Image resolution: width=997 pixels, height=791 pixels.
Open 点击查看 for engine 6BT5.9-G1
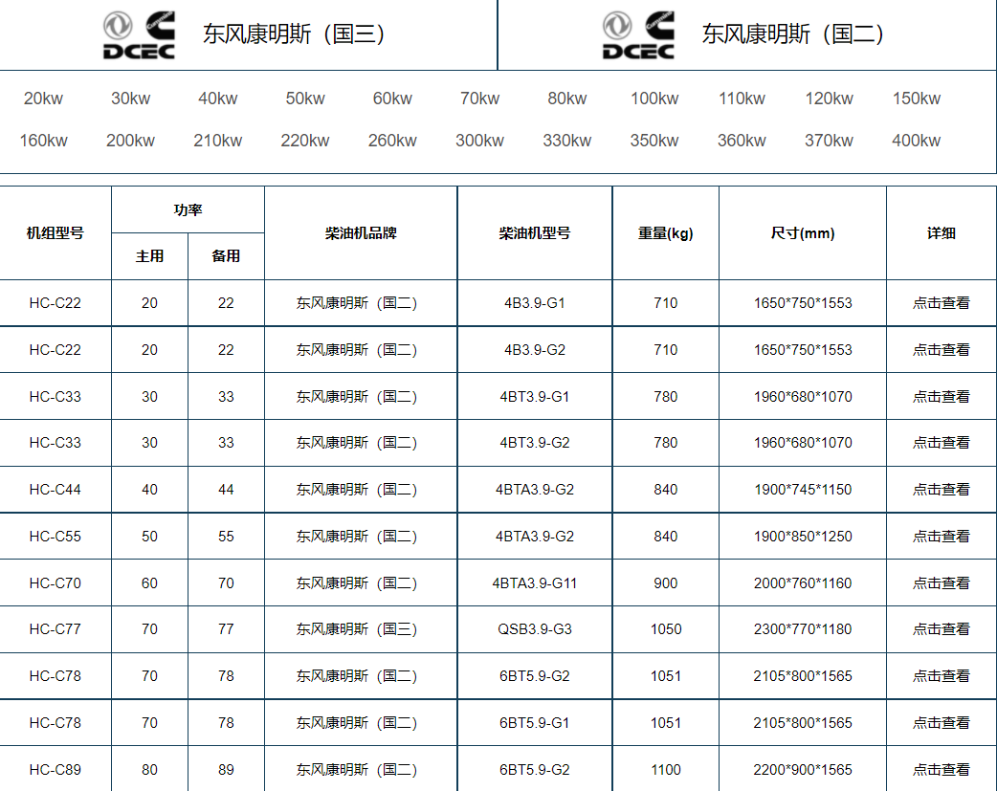click(x=942, y=723)
